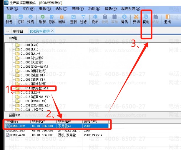This screenshot has height=150, width=181.
Task: Select tree folder 01.004(小皮秒)
Action: 29,58
